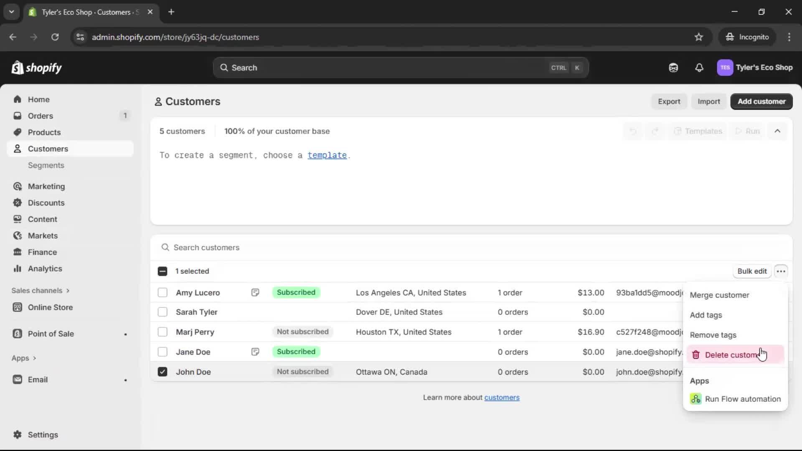The image size is (802, 451).
Task: Toggle the select-all customers checkbox
Action: [162, 271]
